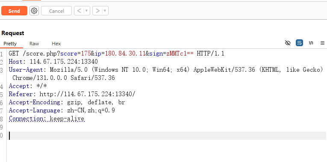Click the Accept-Encoding header name
327x162 pixels.
pos(35,102)
